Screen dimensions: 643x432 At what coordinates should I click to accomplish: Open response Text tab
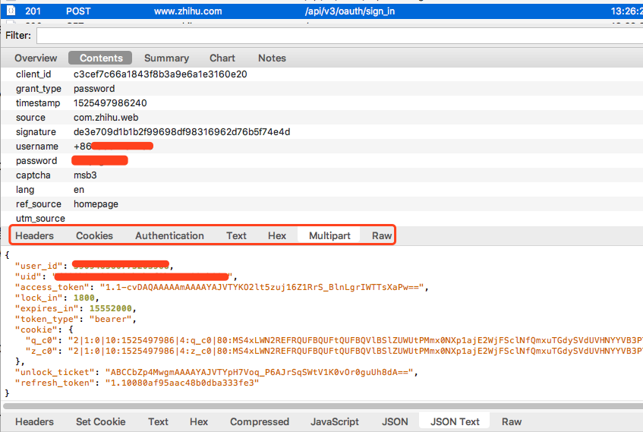(159, 421)
